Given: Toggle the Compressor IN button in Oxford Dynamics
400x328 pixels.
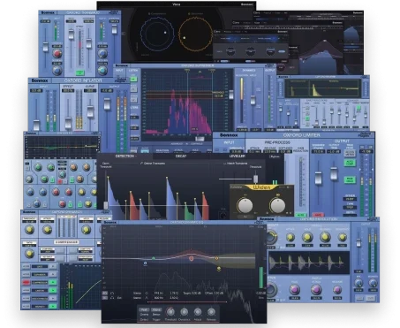Looking at the screenshot, I should [53, 282].
